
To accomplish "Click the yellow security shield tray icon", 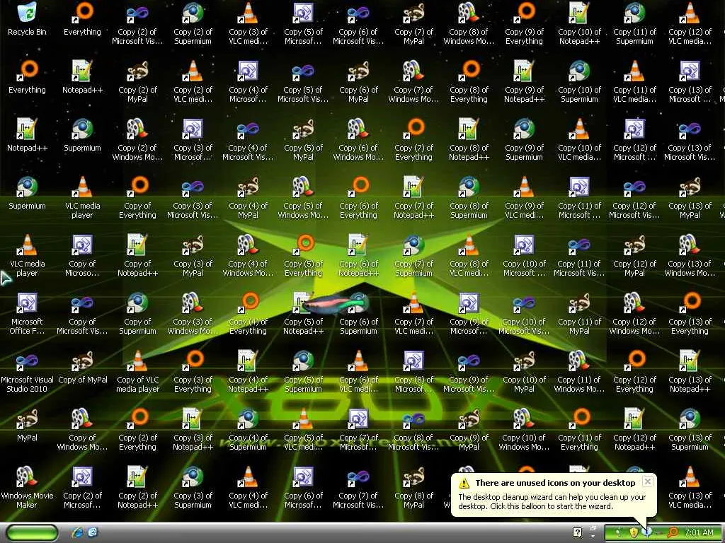I will point(634,532).
